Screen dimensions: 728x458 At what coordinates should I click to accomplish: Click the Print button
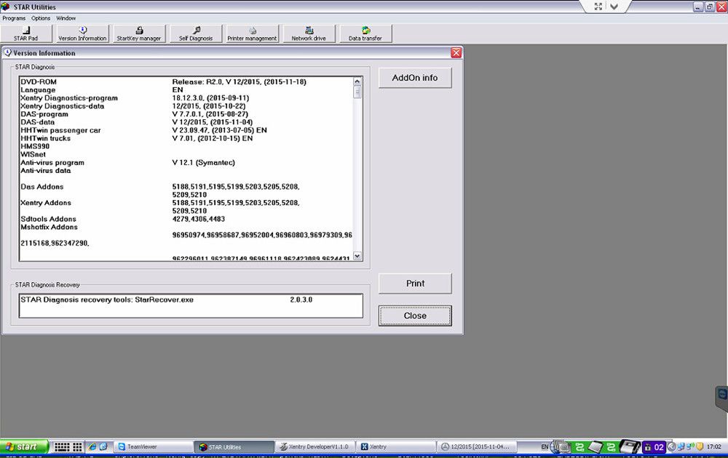pos(415,284)
